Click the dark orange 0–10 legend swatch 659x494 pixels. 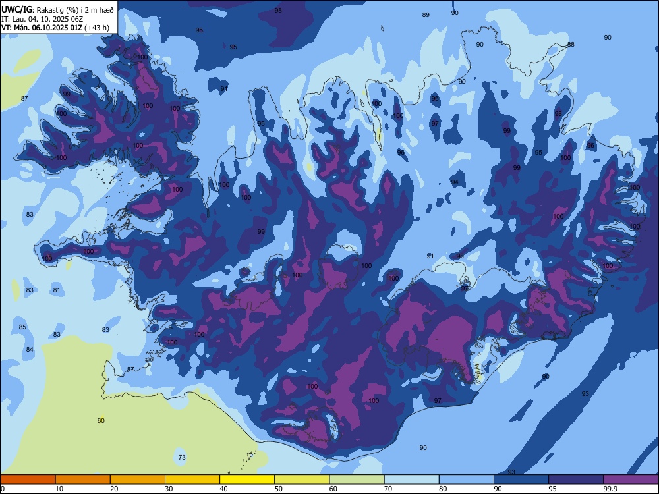point(28,480)
